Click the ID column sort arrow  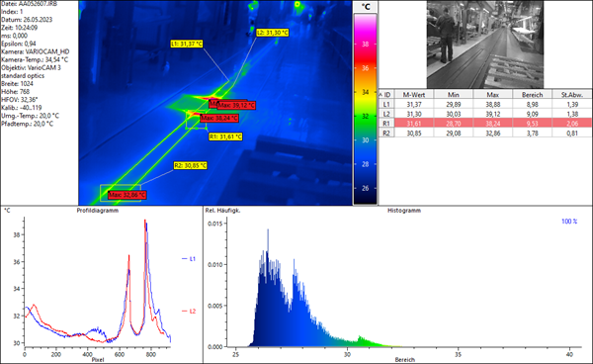pyautogui.click(x=381, y=95)
